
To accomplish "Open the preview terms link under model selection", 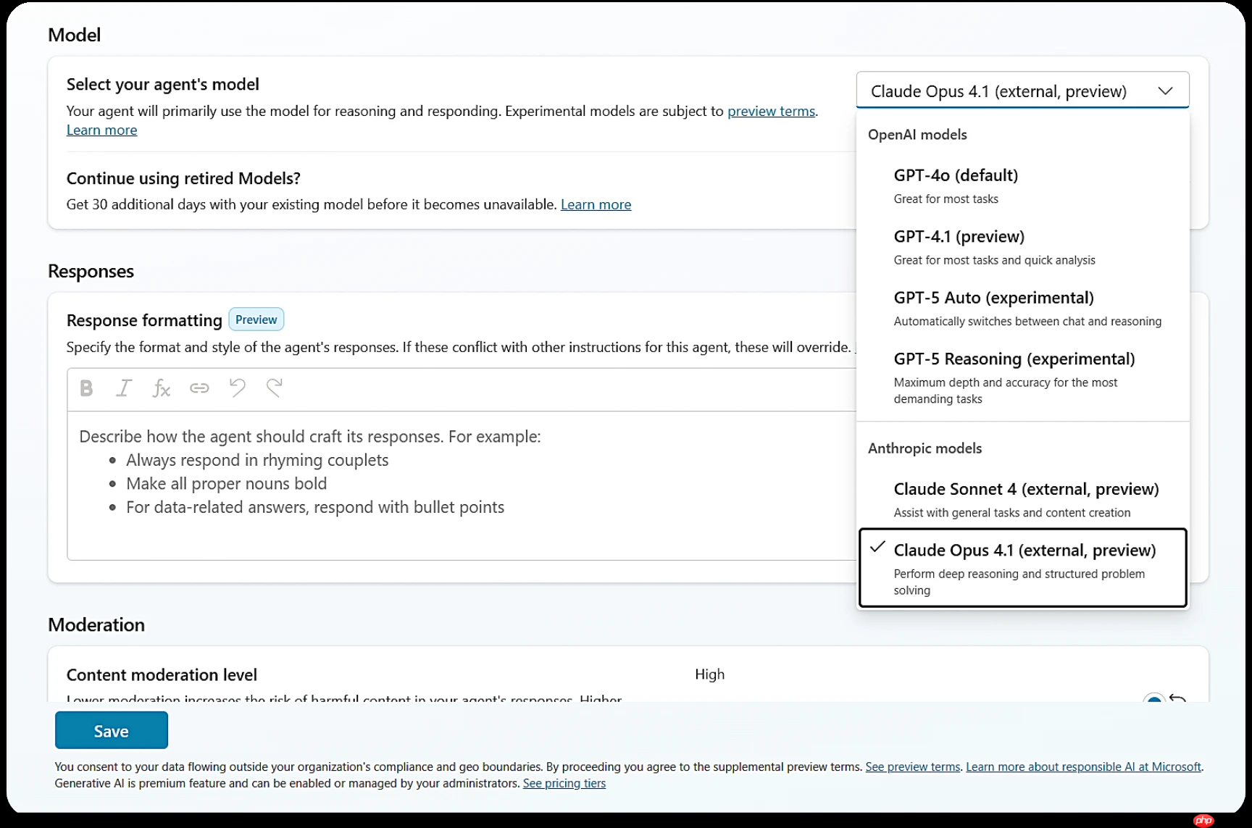I will (x=771, y=111).
